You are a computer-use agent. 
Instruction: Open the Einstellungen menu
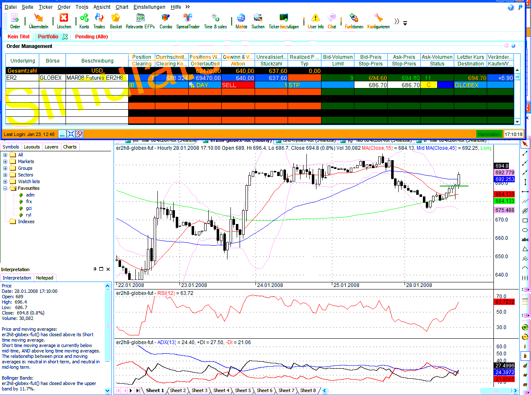coord(149,7)
